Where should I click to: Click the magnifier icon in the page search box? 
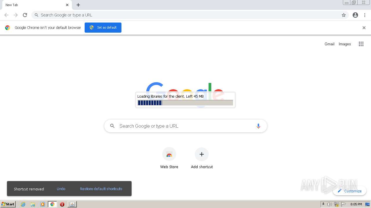tap(112, 126)
